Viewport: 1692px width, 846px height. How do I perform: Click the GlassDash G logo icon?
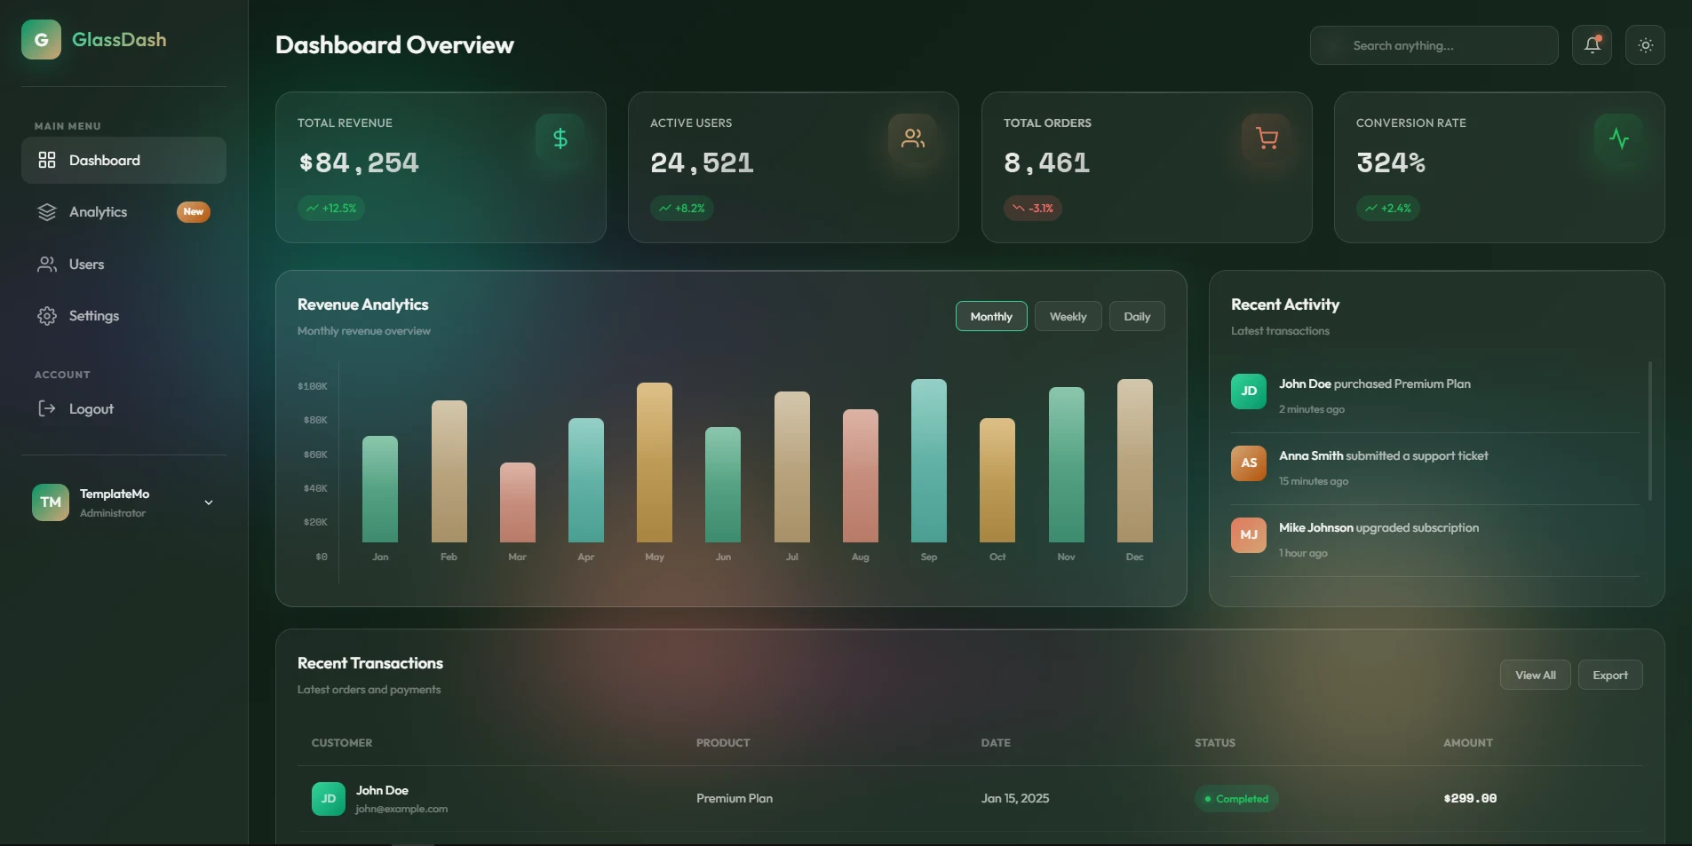click(x=41, y=40)
